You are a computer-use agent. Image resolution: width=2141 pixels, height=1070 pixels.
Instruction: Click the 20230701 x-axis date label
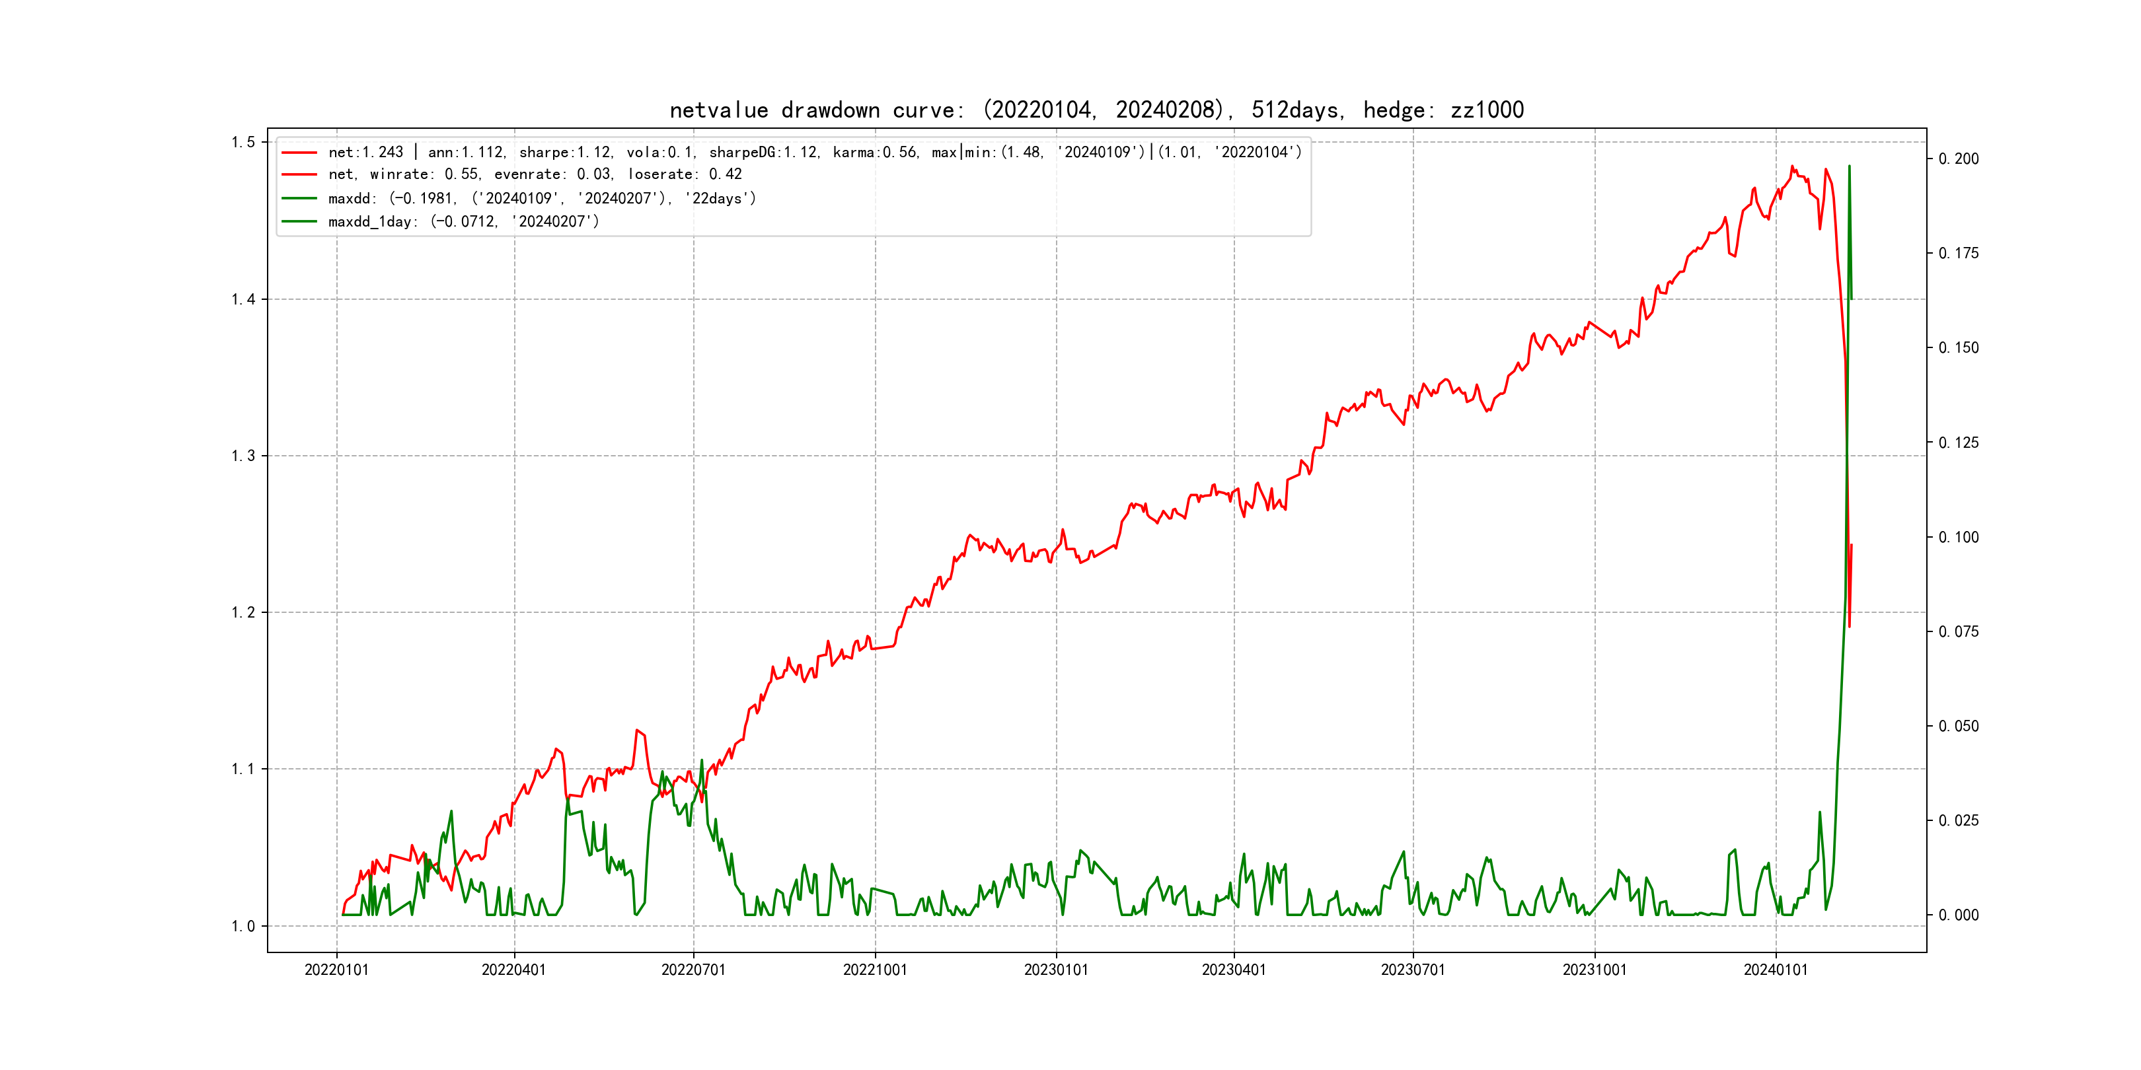1413,970
